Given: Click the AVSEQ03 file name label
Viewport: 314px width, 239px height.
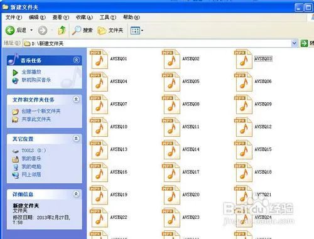Looking at the screenshot, I should click(263, 59).
